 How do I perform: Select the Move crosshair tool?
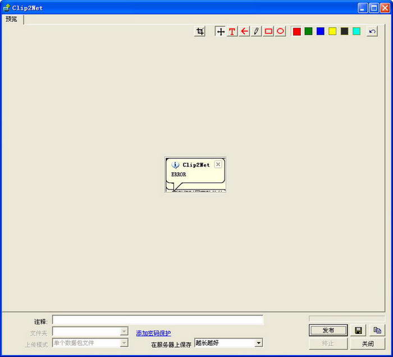point(221,31)
